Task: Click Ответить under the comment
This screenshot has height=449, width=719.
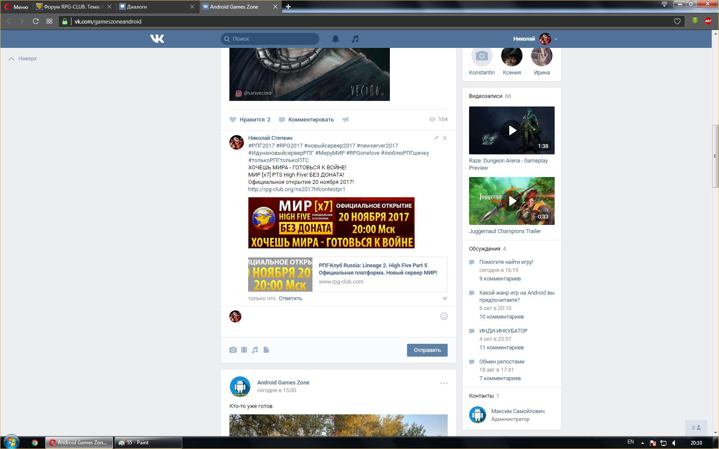Action: [290, 298]
